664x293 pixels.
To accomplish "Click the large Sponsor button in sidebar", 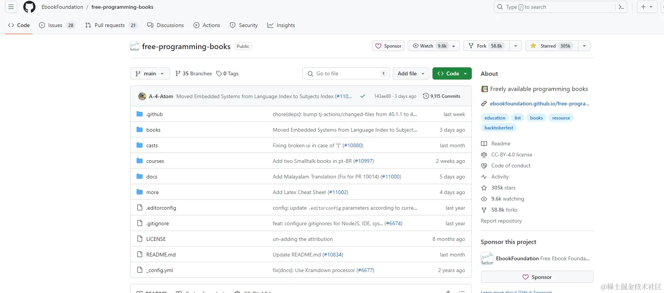I will pyautogui.click(x=537, y=277).
